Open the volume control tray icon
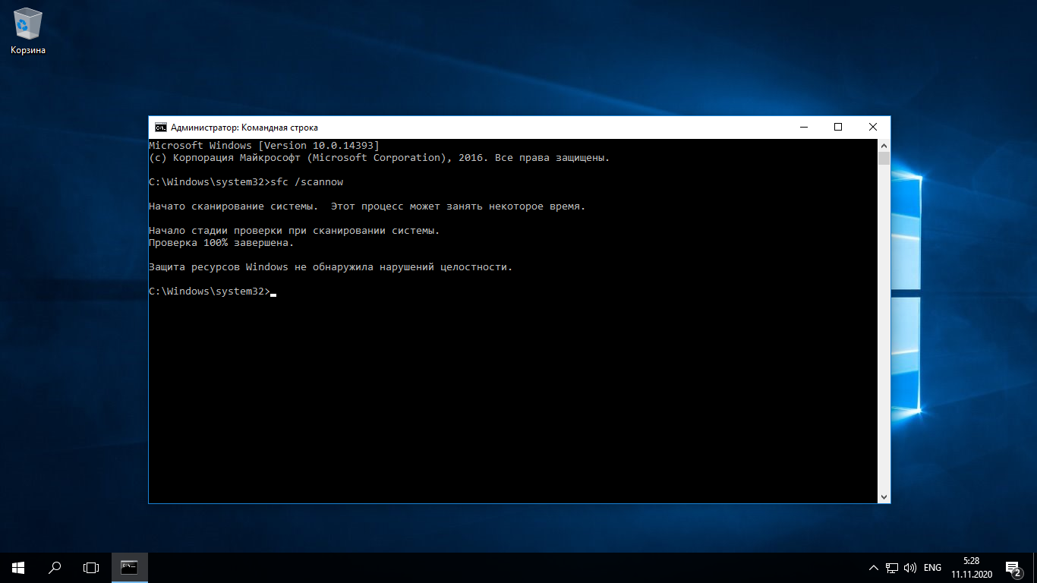This screenshot has width=1037, height=583. [910, 568]
